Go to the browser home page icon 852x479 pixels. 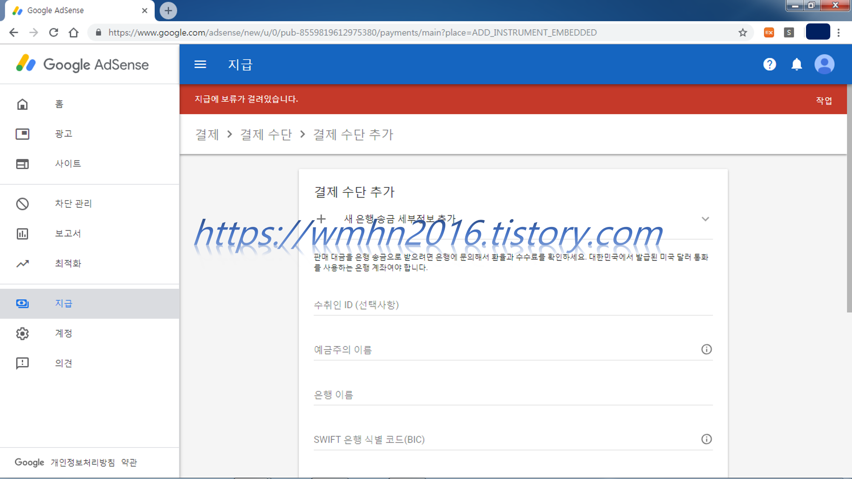74,32
